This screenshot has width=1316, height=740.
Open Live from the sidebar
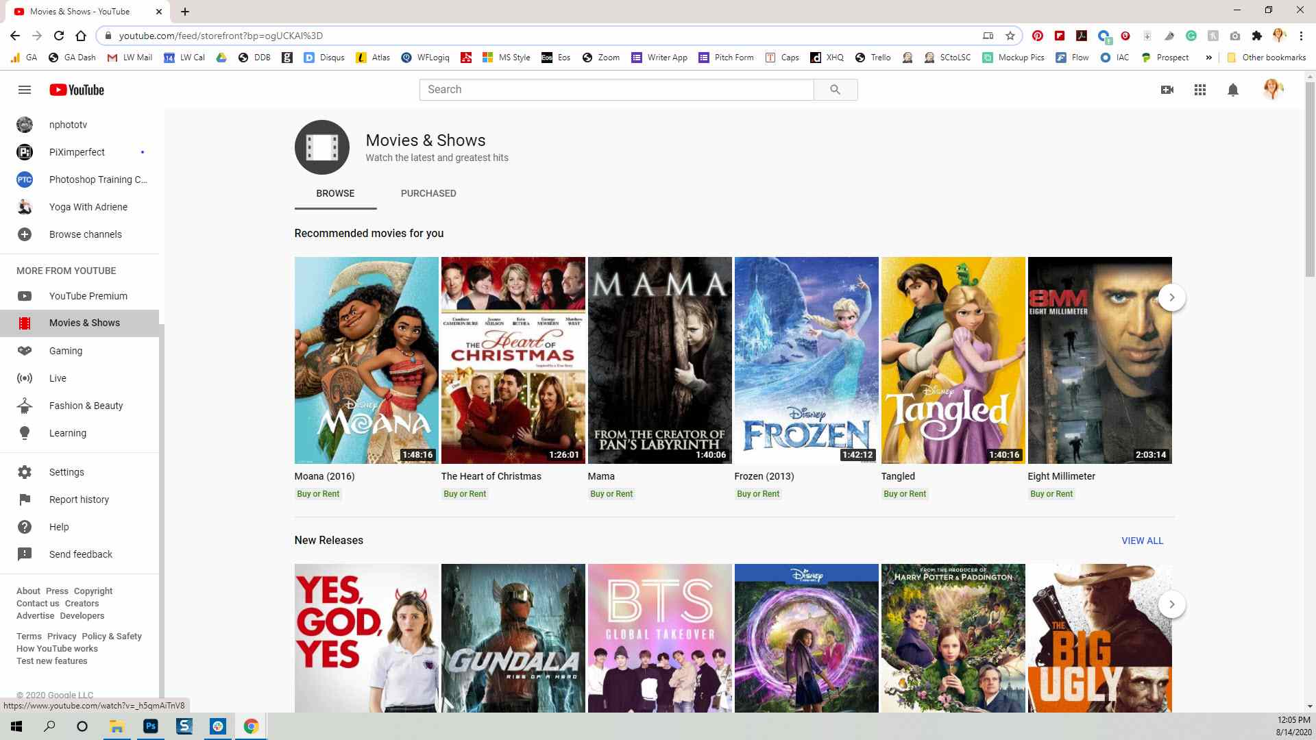pyautogui.click(x=58, y=378)
